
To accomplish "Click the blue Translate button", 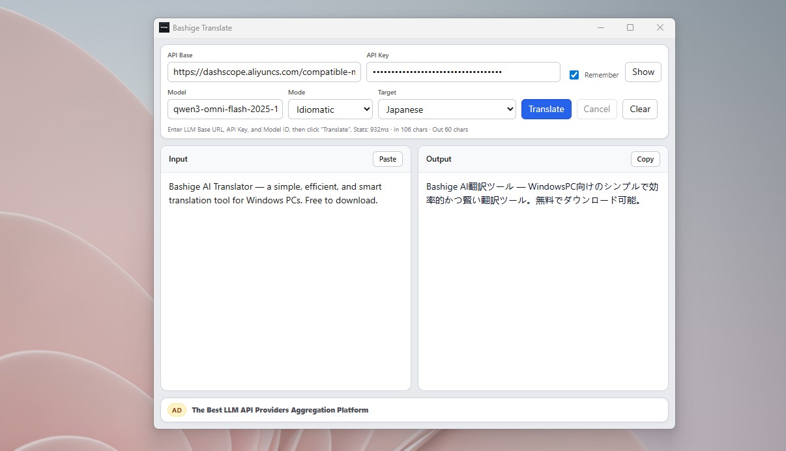I will pos(546,109).
